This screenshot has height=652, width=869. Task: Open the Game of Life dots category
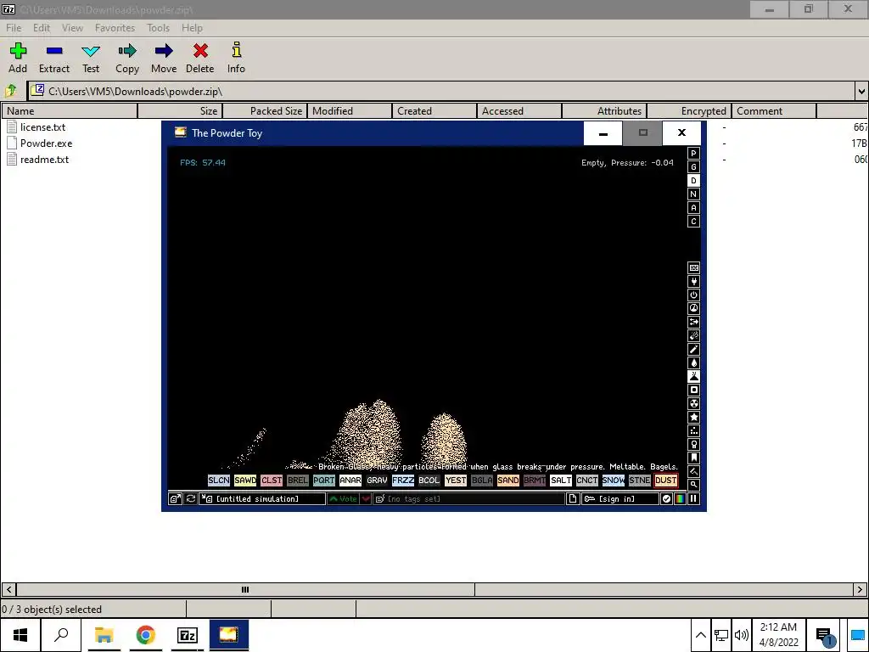(693, 430)
